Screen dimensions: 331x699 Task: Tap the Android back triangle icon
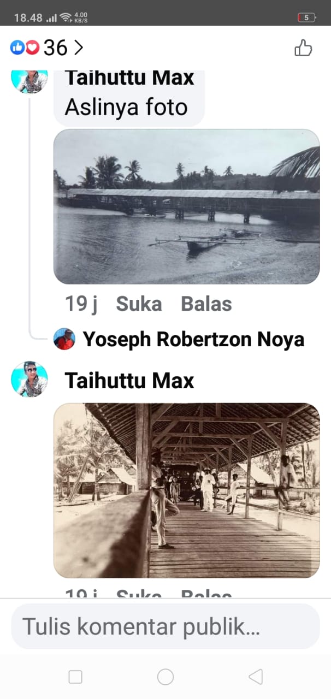click(256, 677)
